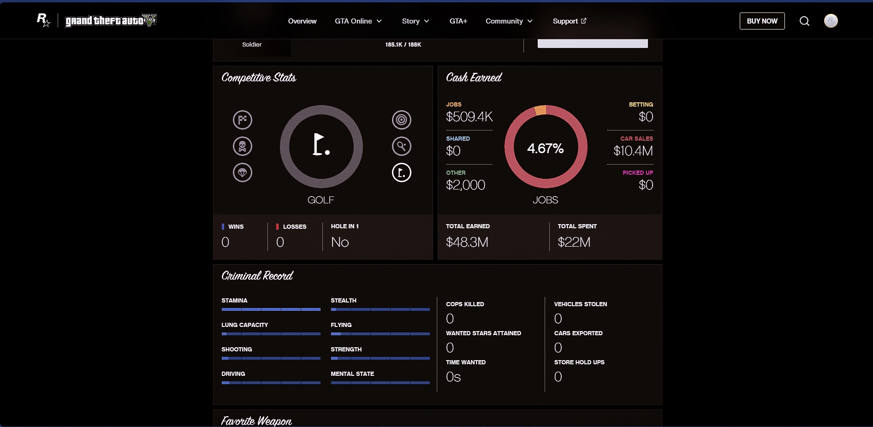Click the Car Sales cash value
This screenshot has width=873, height=427.
tap(633, 151)
